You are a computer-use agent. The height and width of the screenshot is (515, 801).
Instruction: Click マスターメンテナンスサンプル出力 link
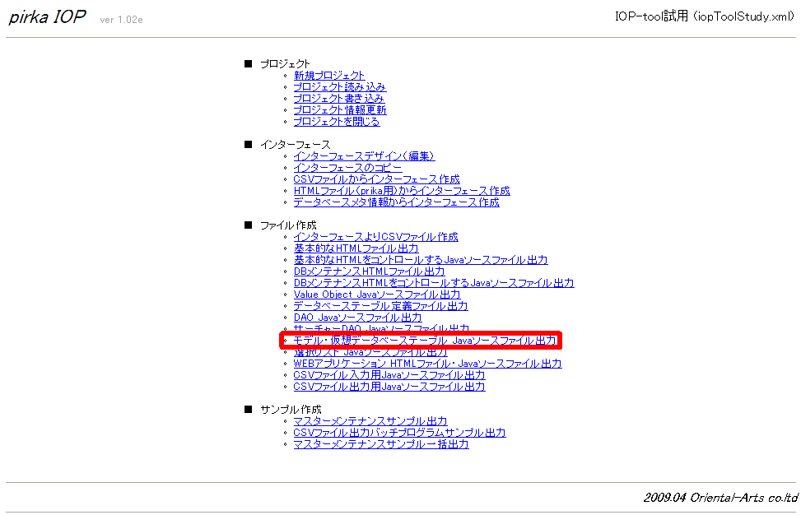pyautogui.click(x=370, y=421)
